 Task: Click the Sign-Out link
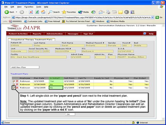click(88, 34)
